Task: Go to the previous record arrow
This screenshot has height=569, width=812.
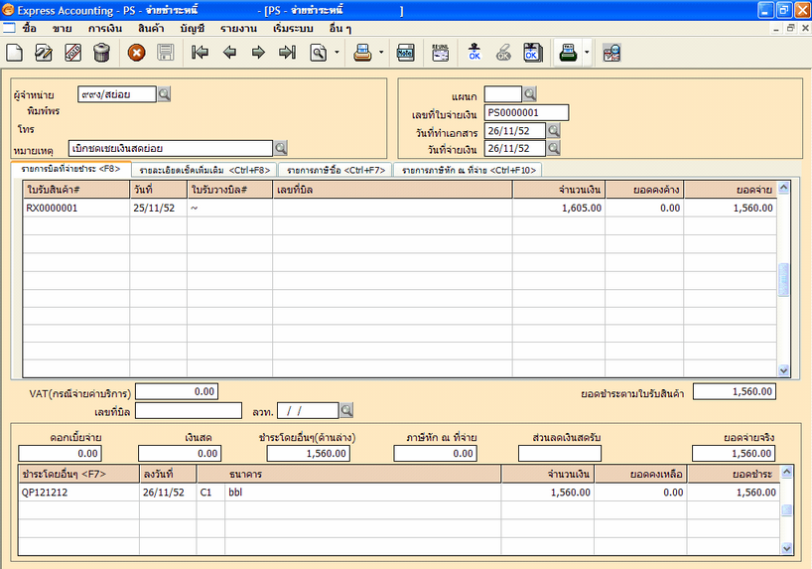Action: 229,53
